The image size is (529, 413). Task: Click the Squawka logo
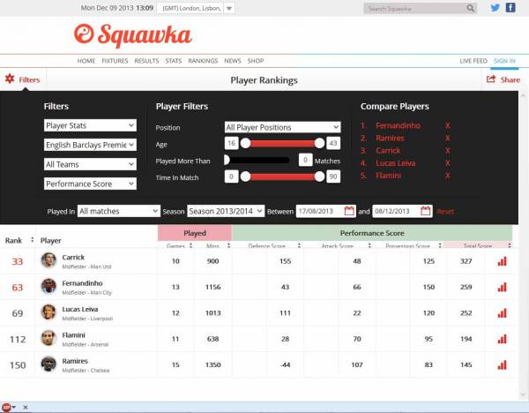133,35
